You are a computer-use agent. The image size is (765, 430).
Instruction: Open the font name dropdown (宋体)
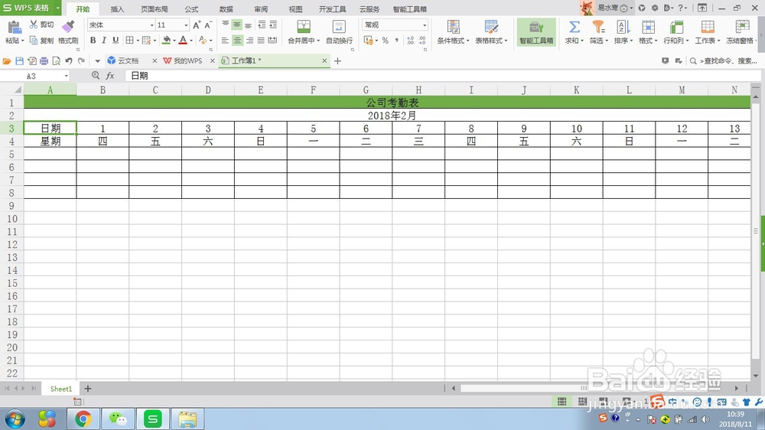click(151, 25)
